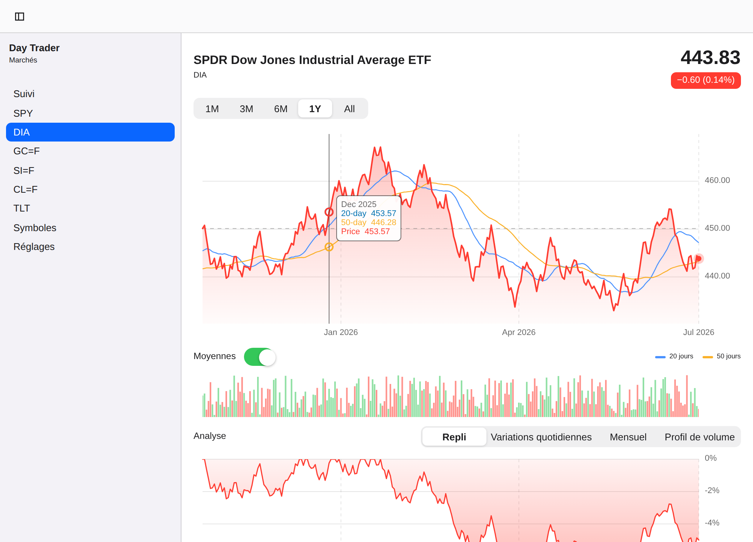This screenshot has height=542, width=753.
Task: Select the 3M time range
Action: 246,109
